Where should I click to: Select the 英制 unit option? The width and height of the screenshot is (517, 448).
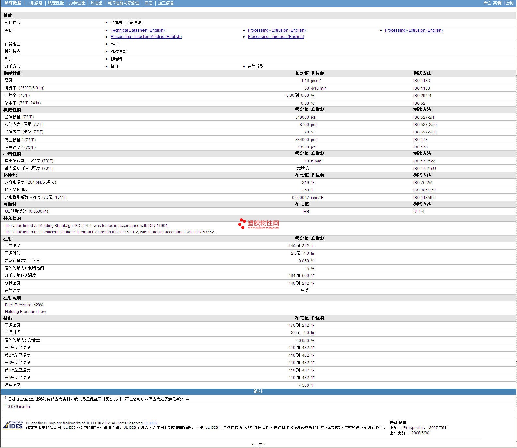point(497,3)
